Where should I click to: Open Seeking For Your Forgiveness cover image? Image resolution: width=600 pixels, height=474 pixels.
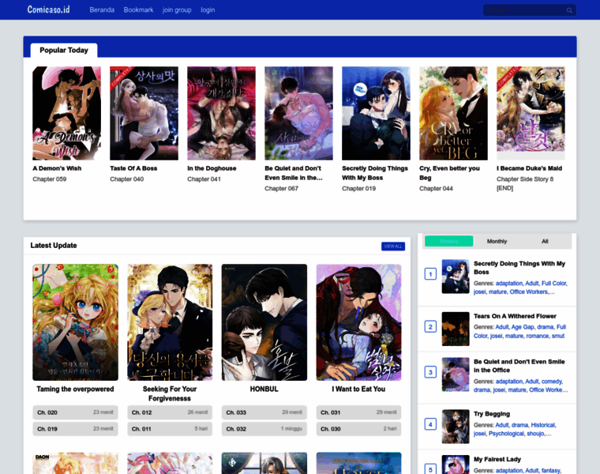click(170, 322)
